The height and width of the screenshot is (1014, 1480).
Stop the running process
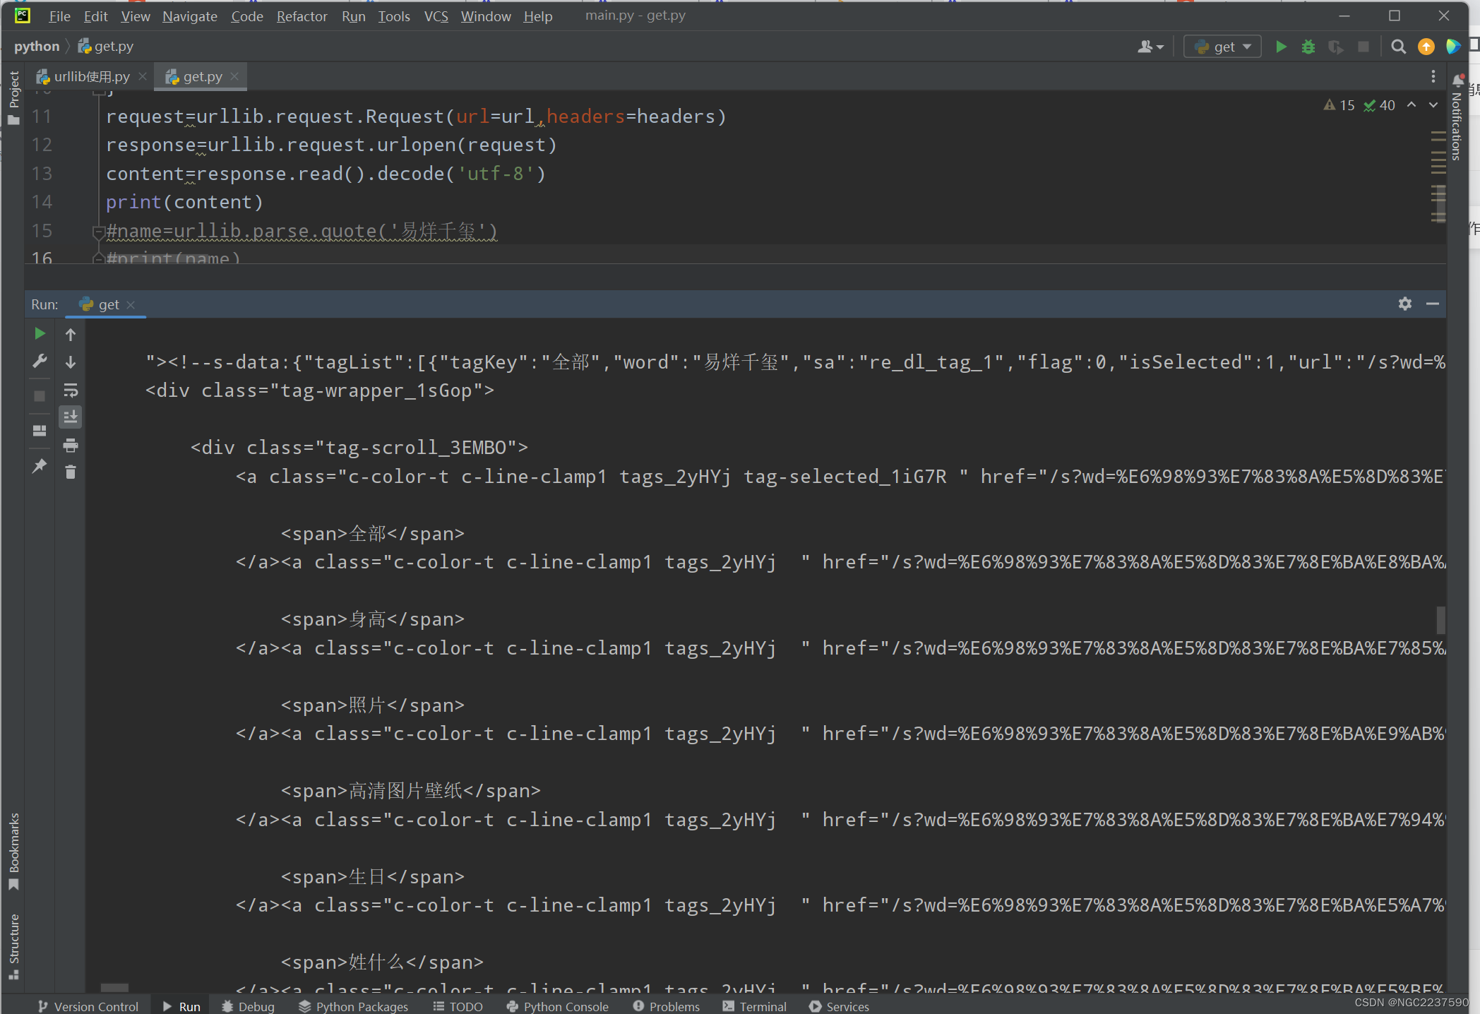[40, 396]
